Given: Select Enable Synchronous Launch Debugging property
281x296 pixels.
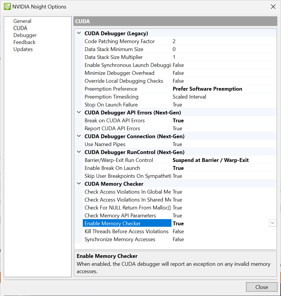Looking at the screenshot, I should click(x=127, y=65).
